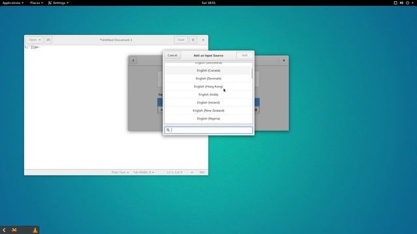Create a new document tab in the text editor
Screen dimensions: 417x234
(x=48, y=40)
